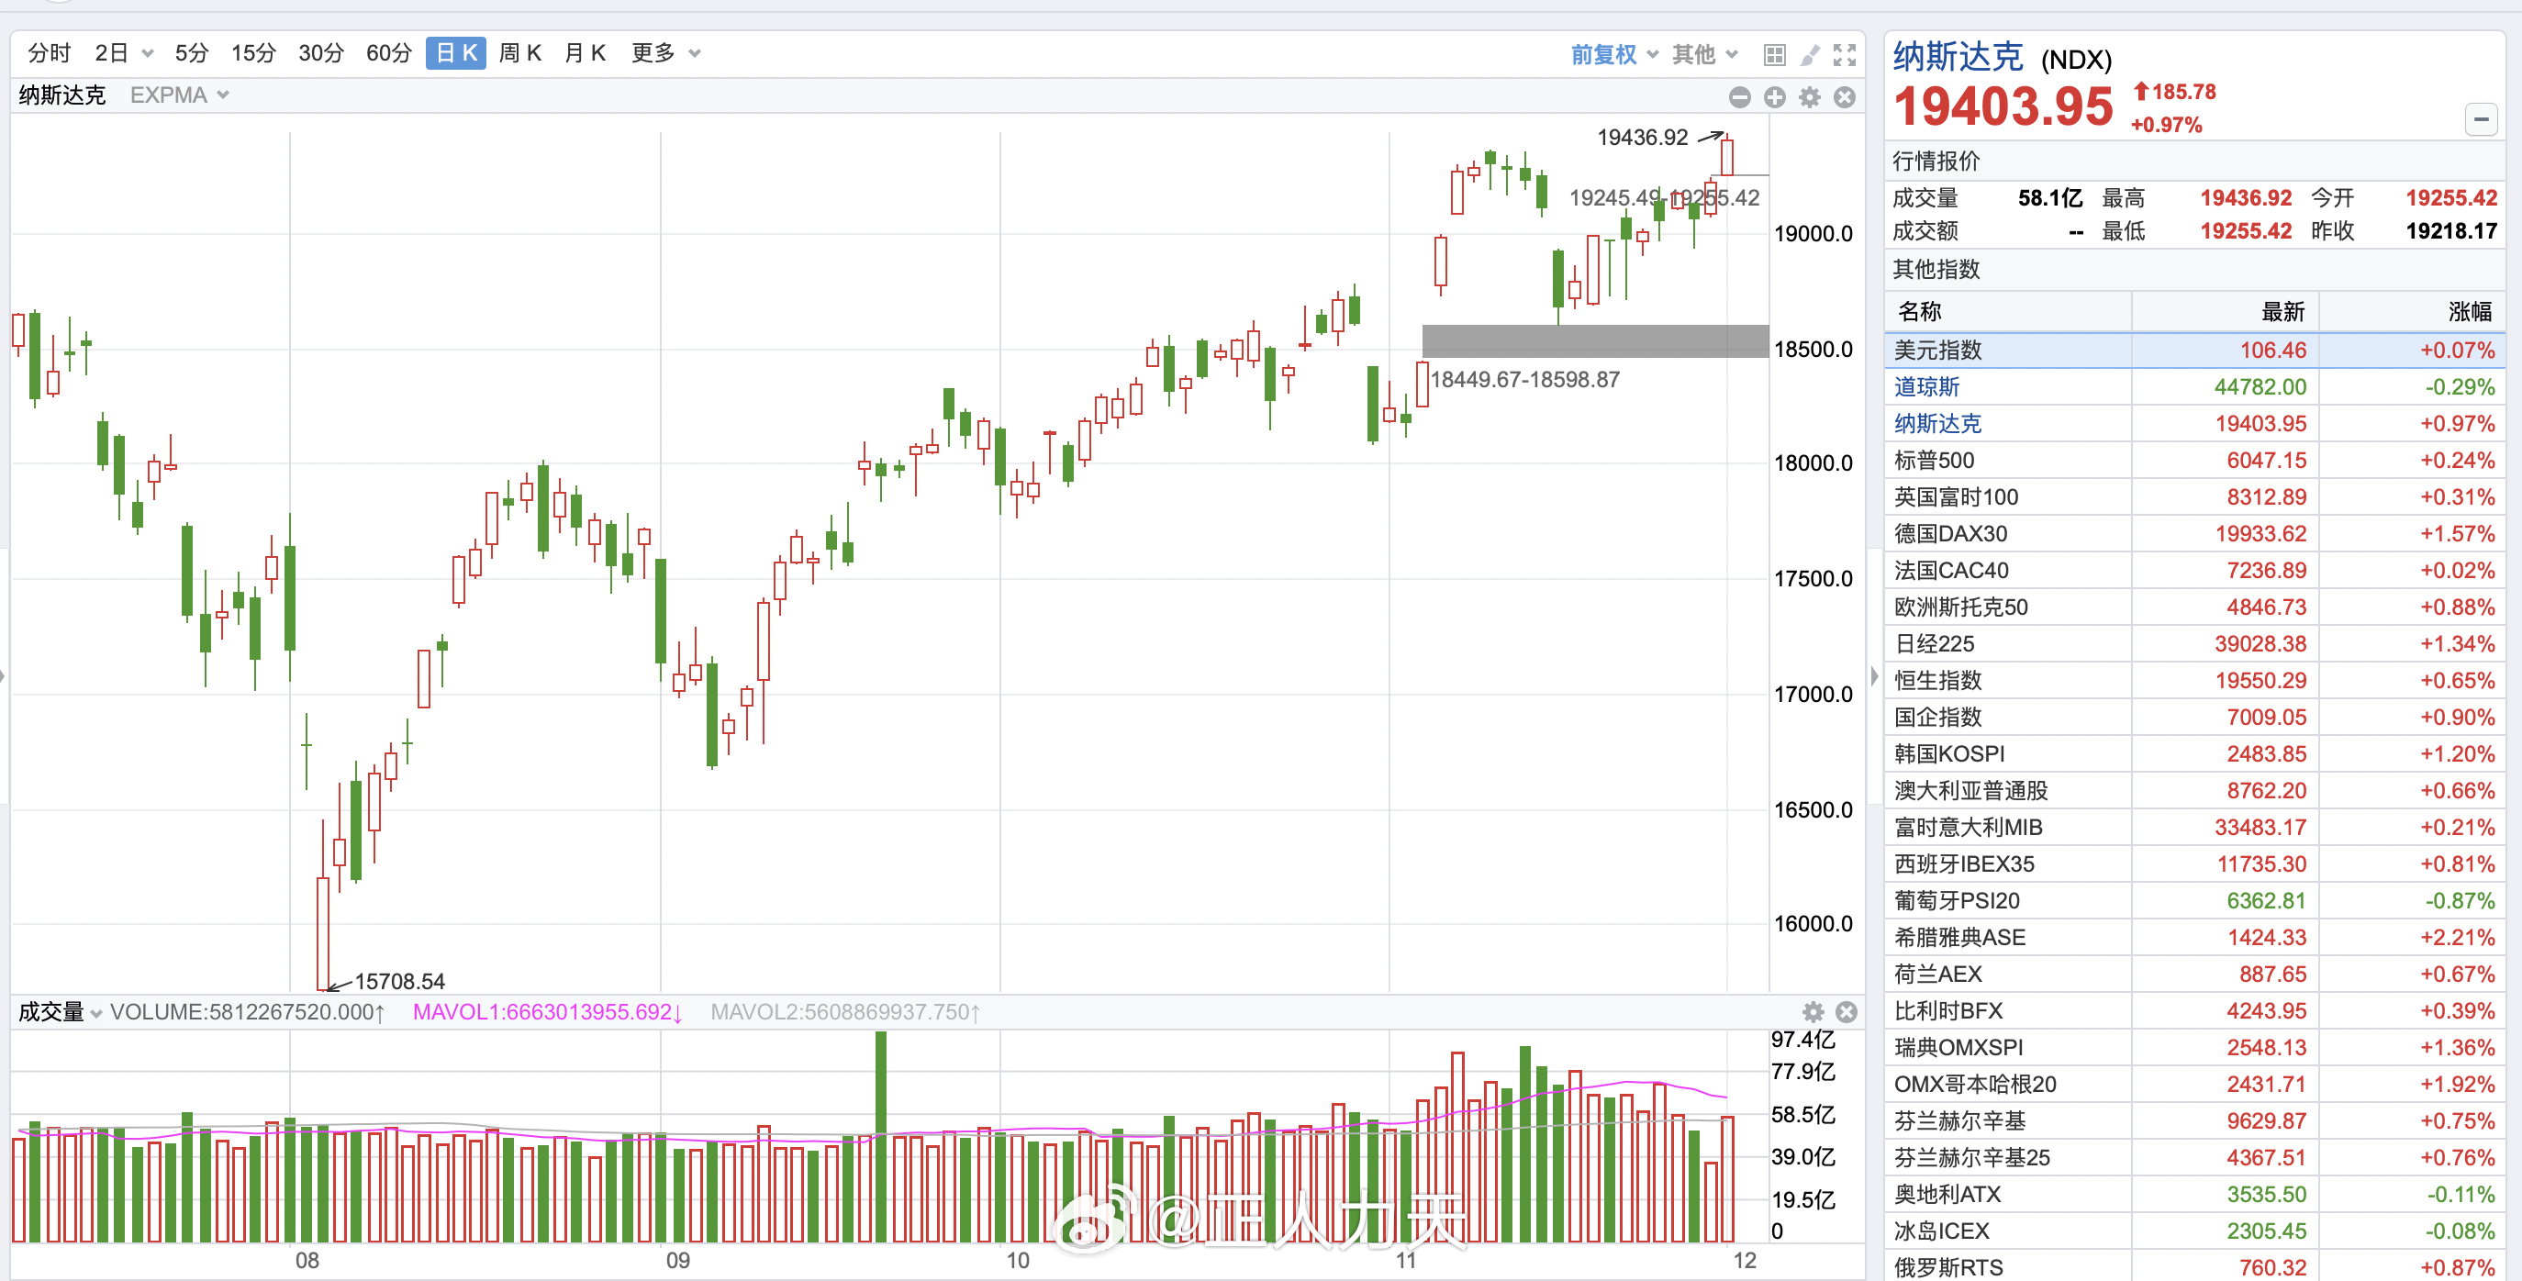The image size is (2522, 1281).
Task: Sort index table by 名称 header
Action: coord(2008,311)
